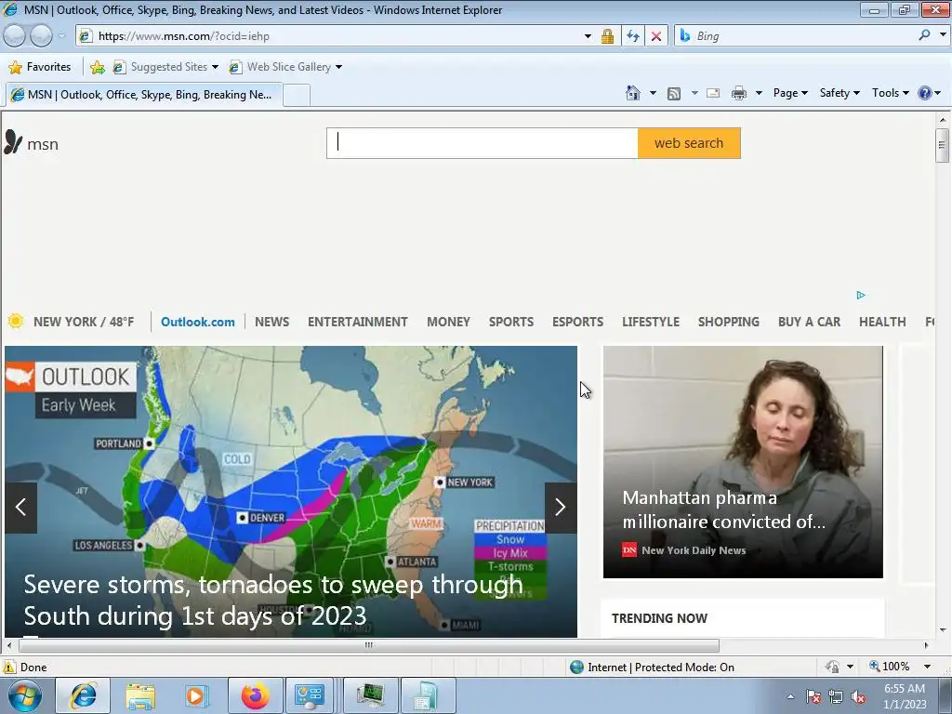Screen dimensions: 952x714
Task: Expand the address bar history dropdown
Action: pos(588,36)
